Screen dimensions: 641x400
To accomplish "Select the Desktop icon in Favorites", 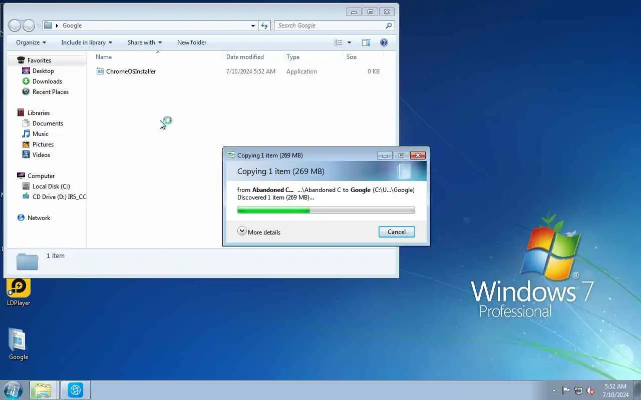I will tap(26, 71).
